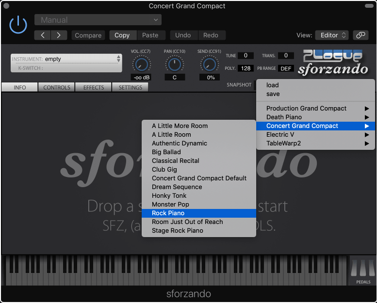Click the VOL (CC7) knob
Viewport: 377px width, 303px height.
coord(141,64)
